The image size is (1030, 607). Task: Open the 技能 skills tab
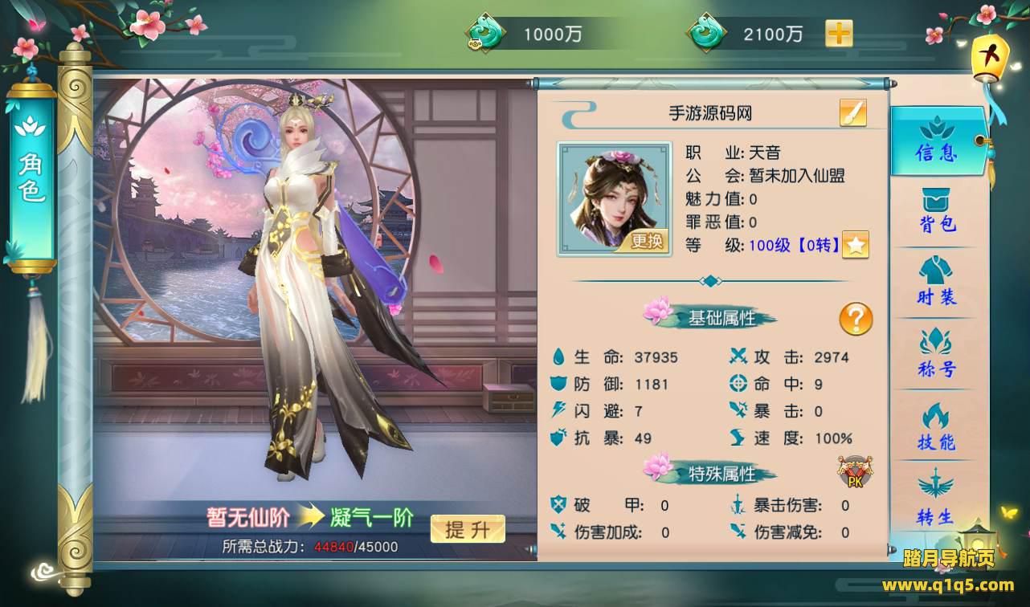937,427
